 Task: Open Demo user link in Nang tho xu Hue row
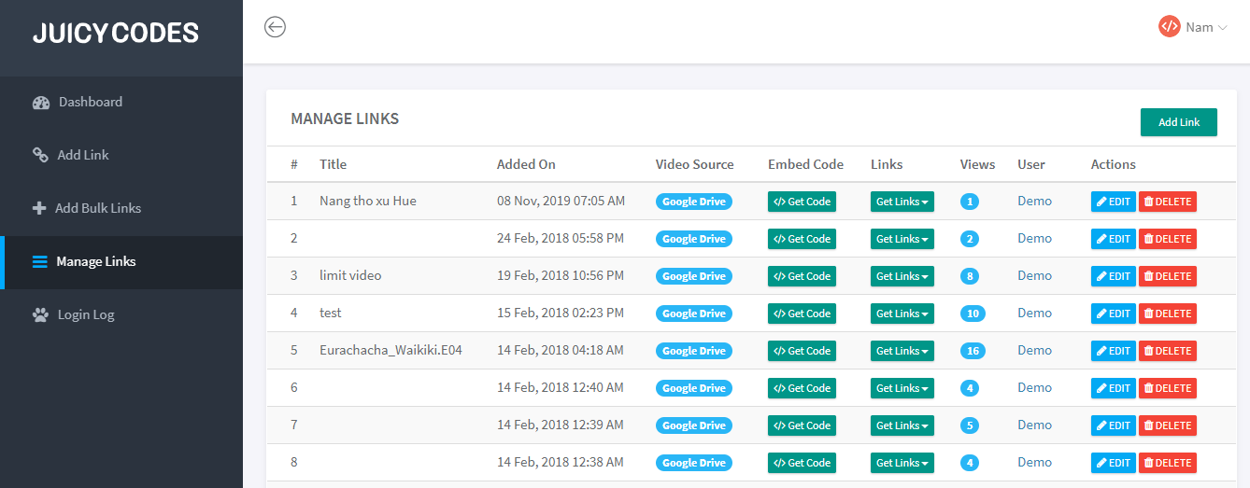tap(1034, 201)
